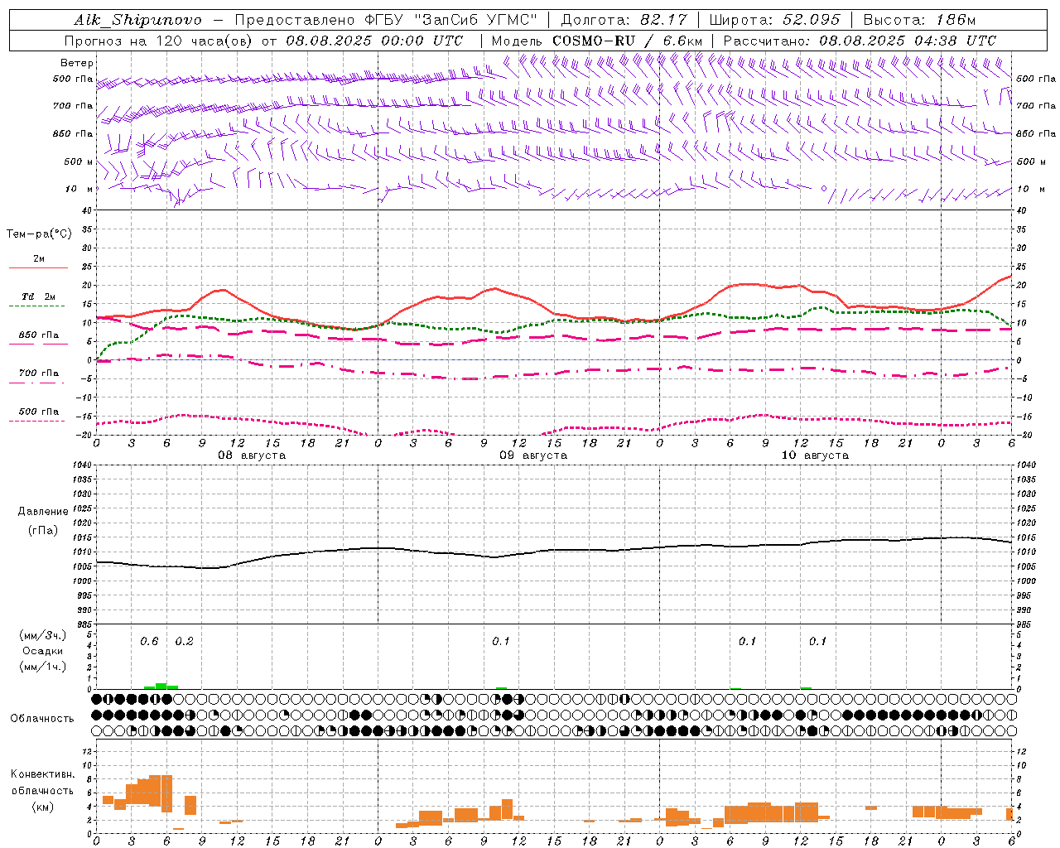Click the tallest green precipitation bar on 08 августа
This screenshot has height=848, width=1060.
pos(161,686)
